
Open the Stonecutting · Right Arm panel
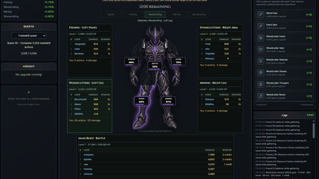[x=220, y=51]
